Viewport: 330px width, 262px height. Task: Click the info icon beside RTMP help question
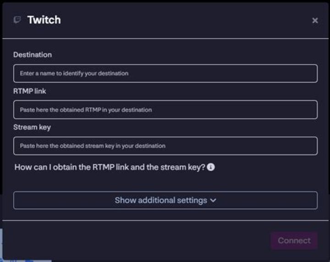pyautogui.click(x=211, y=167)
